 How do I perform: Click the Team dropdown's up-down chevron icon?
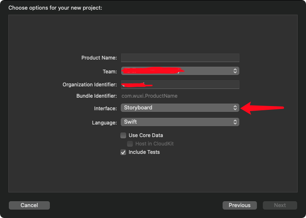point(235,71)
